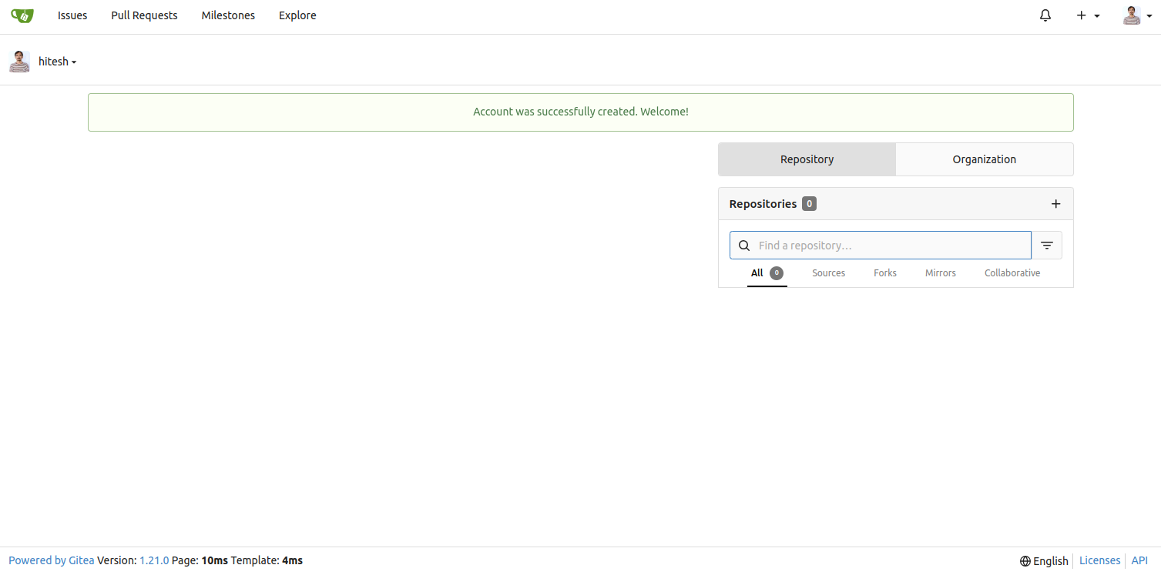This screenshot has width=1161, height=575.
Task: Click the Repositories count badge showing 0
Action: tap(809, 204)
